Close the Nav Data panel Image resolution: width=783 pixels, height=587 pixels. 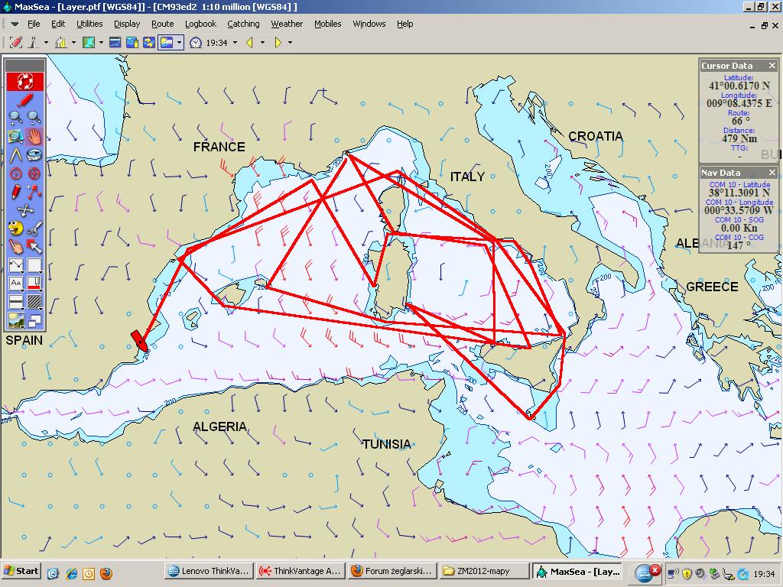pyautogui.click(x=772, y=173)
